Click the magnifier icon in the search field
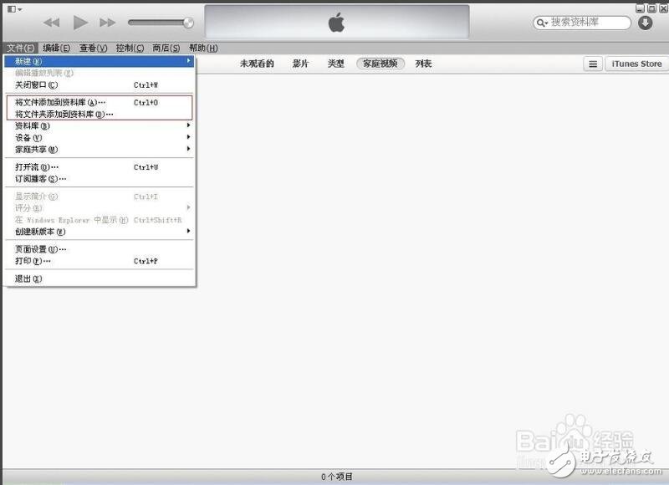The height and width of the screenshot is (485, 669). [x=543, y=23]
